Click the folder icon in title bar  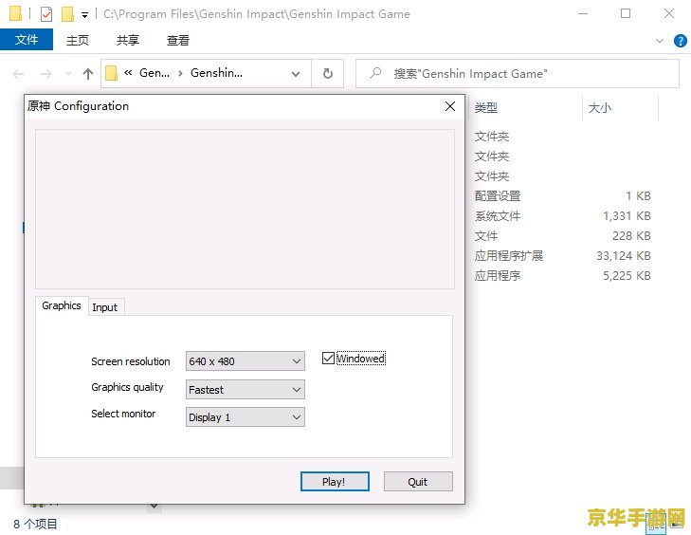pos(15,13)
